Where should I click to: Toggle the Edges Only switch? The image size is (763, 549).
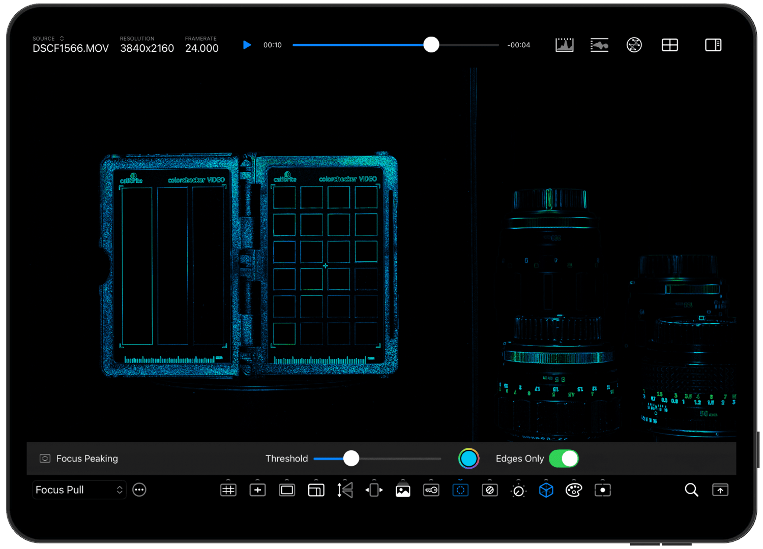click(564, 458)
